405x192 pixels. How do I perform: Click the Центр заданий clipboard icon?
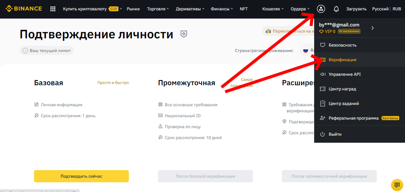322,104
